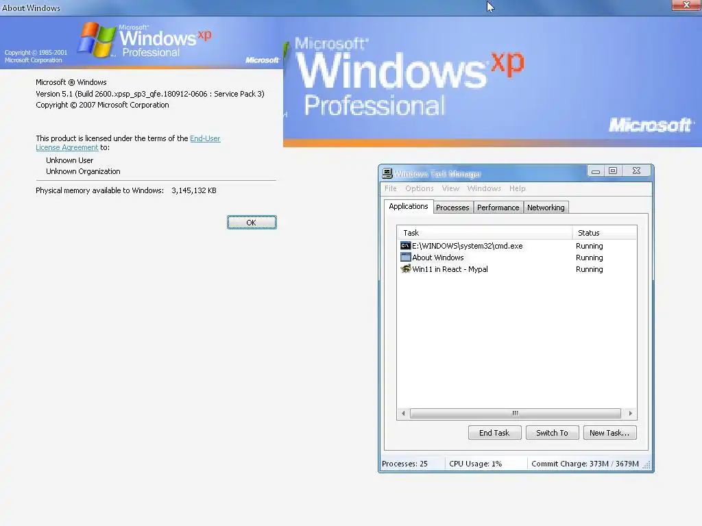This screenshot has height=526, width=702.
Task: Click the Unknown User text
Action: tap(69, 160)
